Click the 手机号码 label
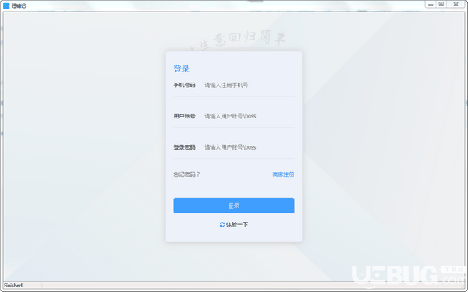468x292 pixels. 184,85
